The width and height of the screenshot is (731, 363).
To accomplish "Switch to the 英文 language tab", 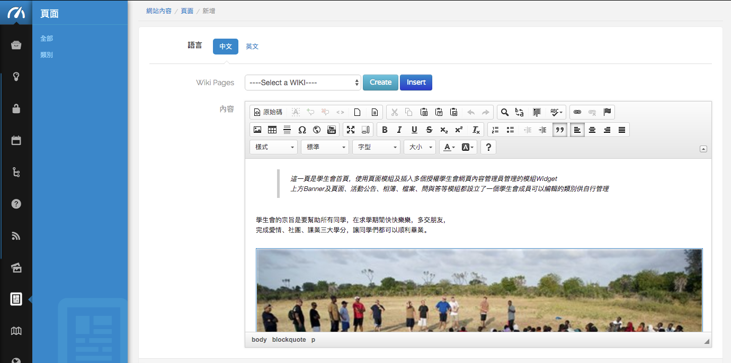I will click(252, 47).
